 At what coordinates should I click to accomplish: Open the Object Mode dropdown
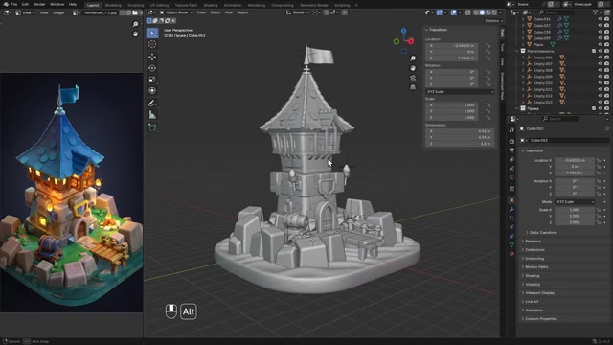[176, 12]
